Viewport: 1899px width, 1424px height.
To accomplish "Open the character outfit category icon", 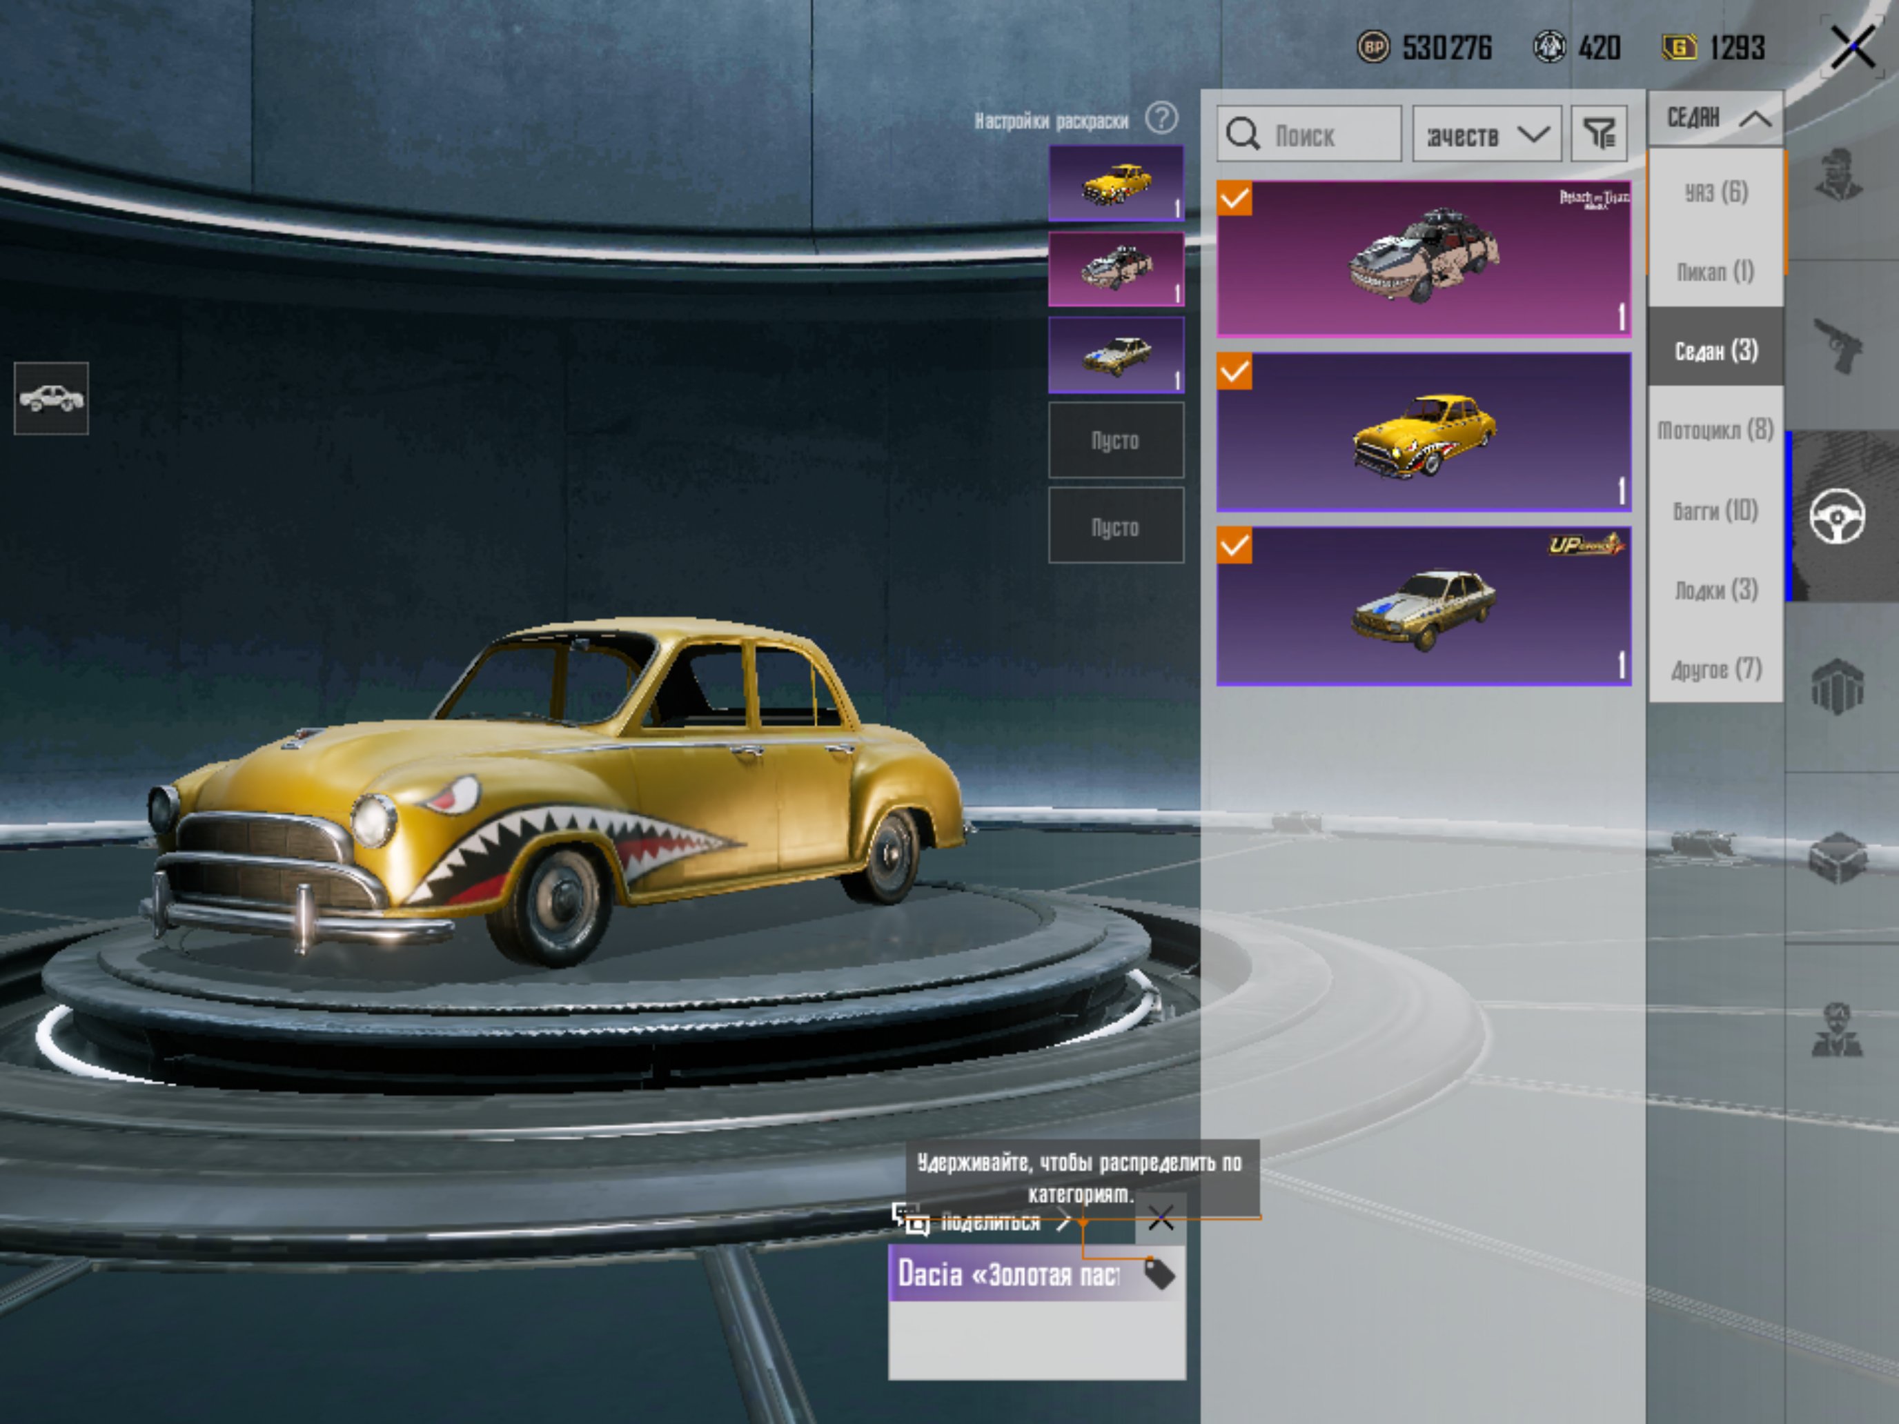I will tap(1837, 176).
